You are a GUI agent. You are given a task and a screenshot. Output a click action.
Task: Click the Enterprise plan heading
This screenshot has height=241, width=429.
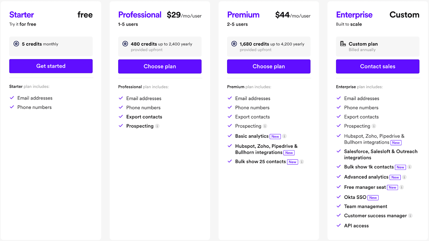pyautogui.click(x=354, y=15)
